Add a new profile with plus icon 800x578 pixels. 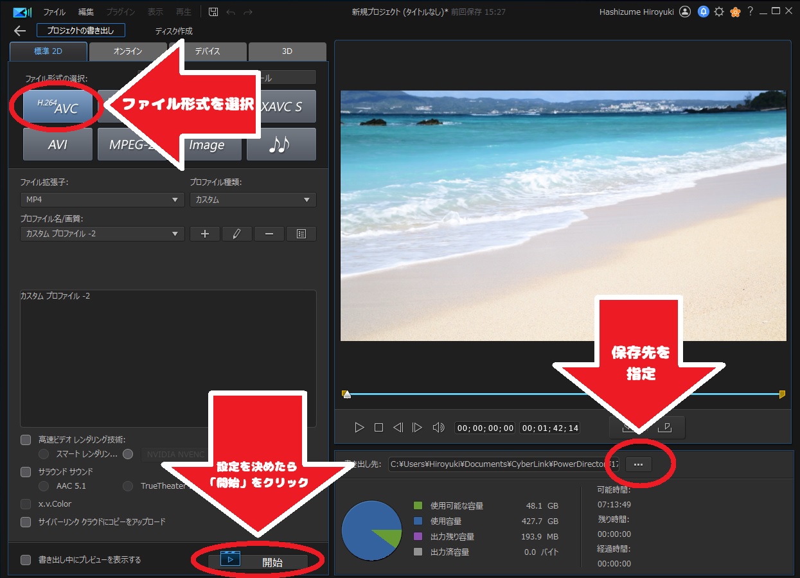pos(205,234)
